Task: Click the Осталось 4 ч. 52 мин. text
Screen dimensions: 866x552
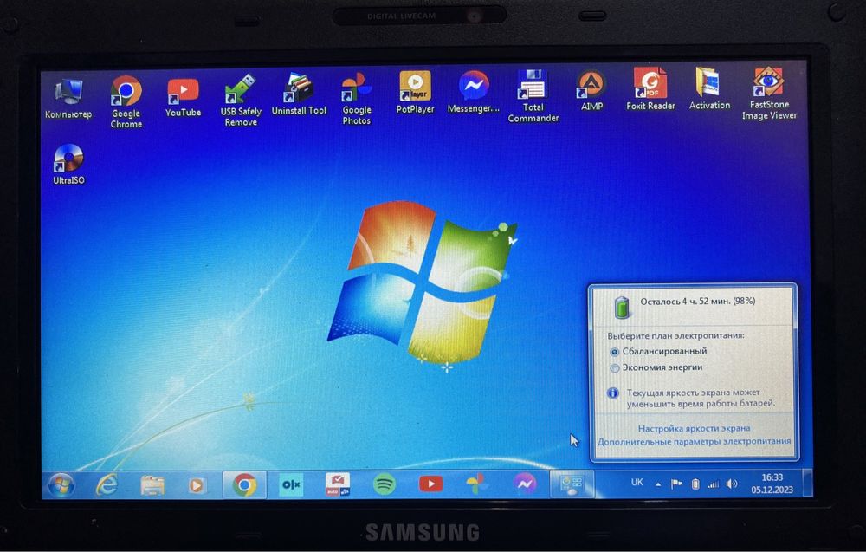Action: 697,302
